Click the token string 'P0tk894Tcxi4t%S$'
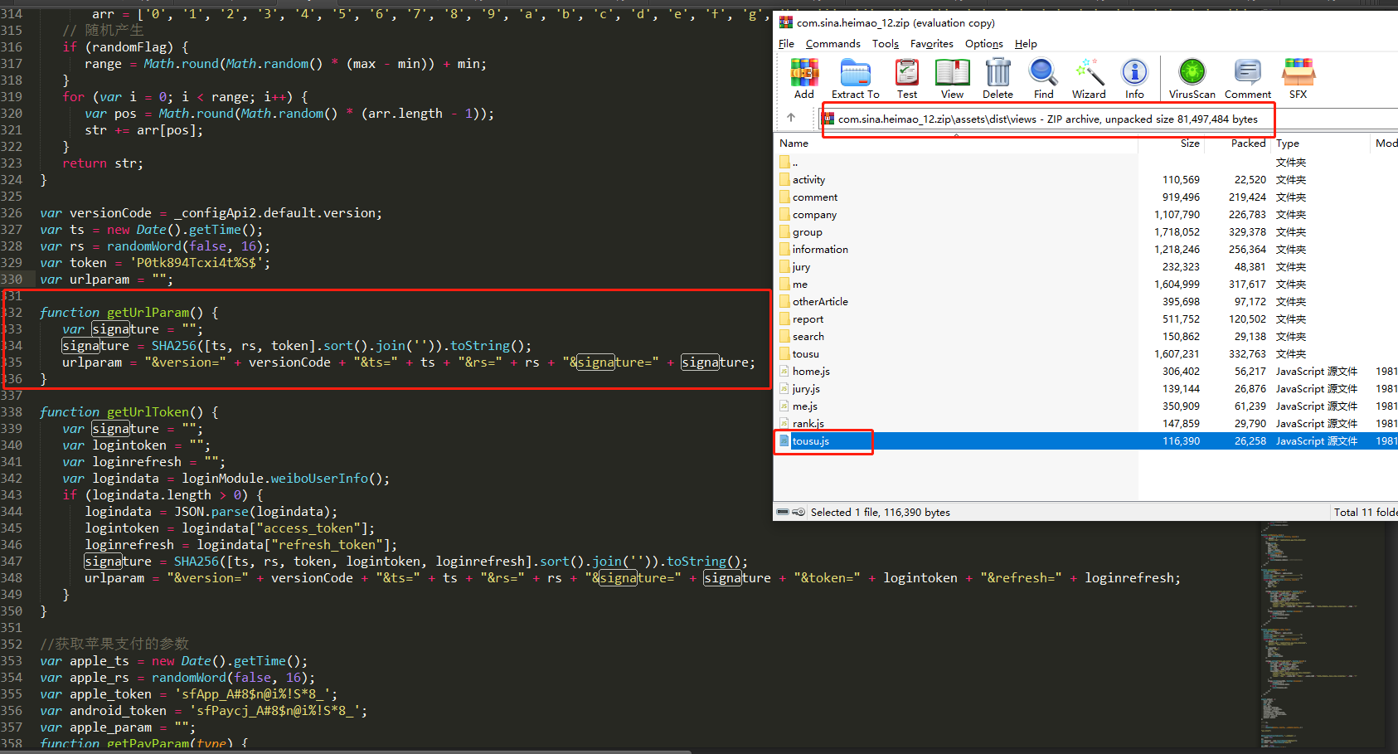Image resolution: width=1398 pixels, height=754 pixels. (x=199, y=263)
